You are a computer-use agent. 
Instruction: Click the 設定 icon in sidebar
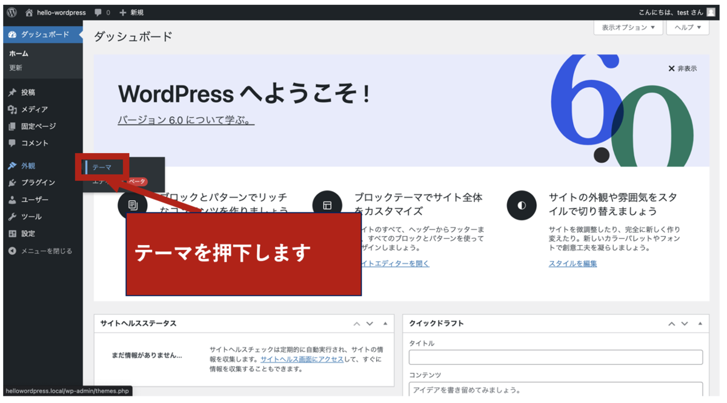tap(12, 234)
